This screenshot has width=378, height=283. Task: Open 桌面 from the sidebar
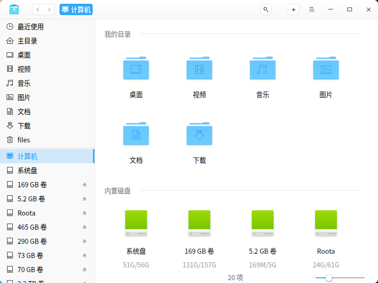(47, 55)
